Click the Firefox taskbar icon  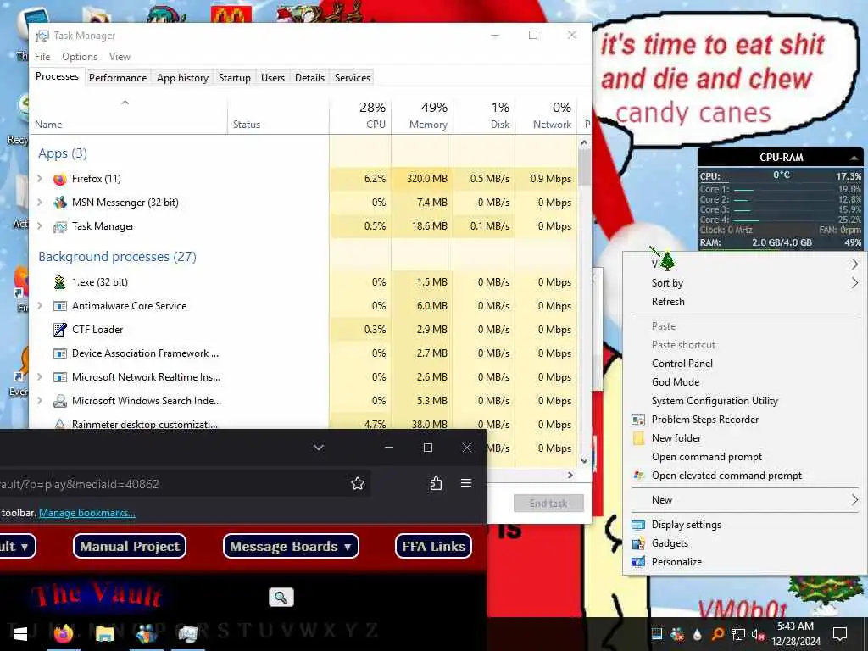tap(64, 634)
